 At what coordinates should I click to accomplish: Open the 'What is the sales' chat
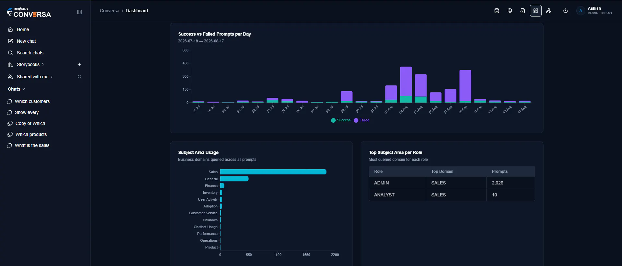click(32, 145)
